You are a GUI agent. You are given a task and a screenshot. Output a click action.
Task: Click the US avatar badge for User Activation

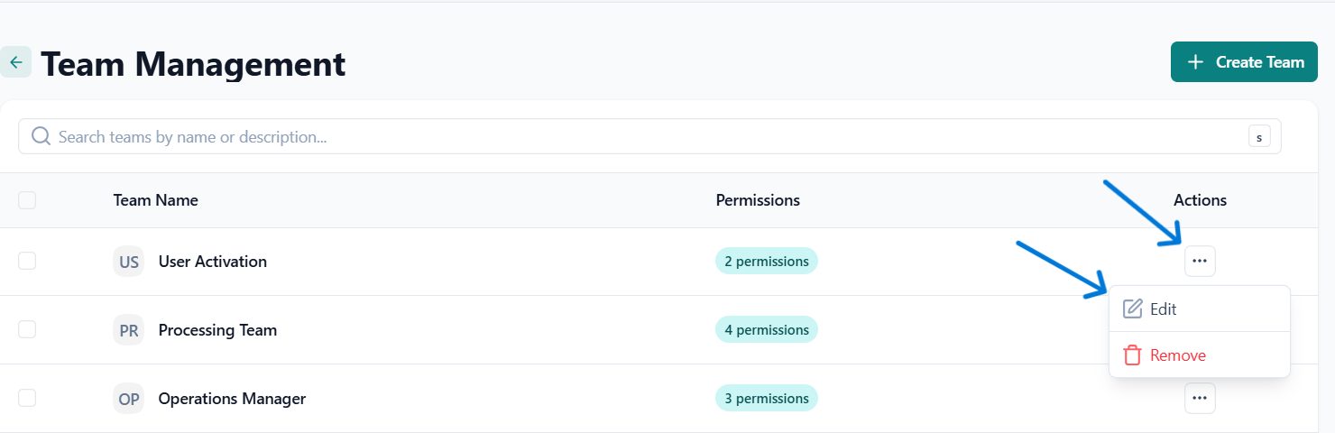(x=129, y=262)
